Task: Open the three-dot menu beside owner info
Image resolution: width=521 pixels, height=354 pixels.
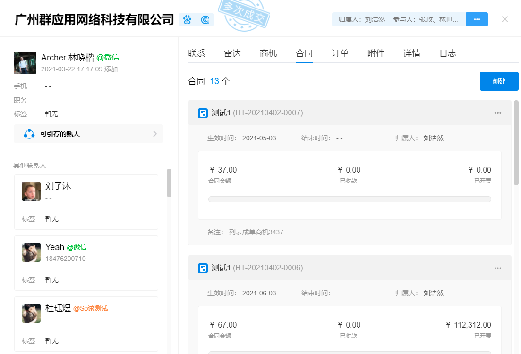Action: click(477, 19)
